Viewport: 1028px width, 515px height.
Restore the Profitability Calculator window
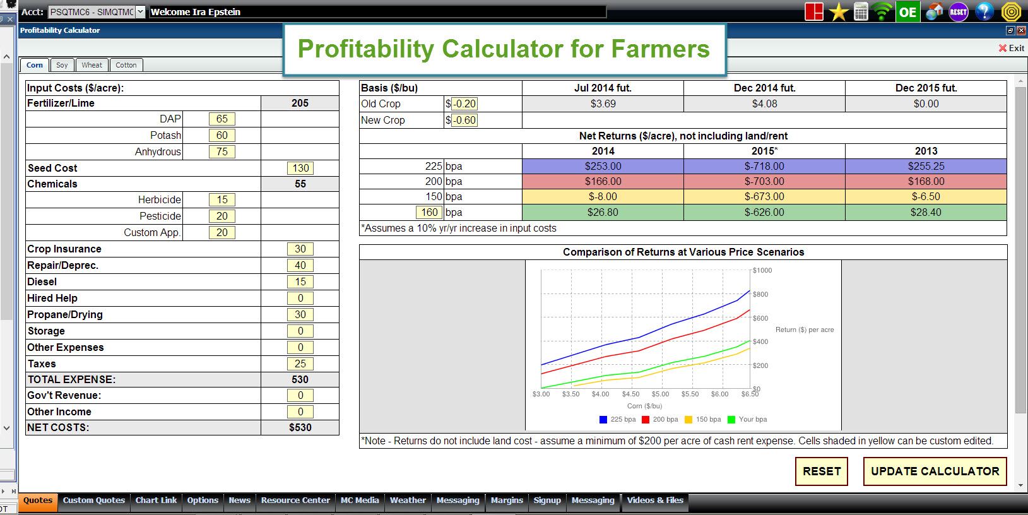pyautogui.click(x=1010, y=30)
